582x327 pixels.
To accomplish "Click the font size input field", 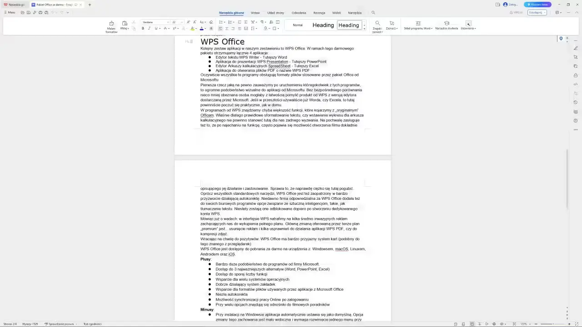I will click(x=175, y=22).
